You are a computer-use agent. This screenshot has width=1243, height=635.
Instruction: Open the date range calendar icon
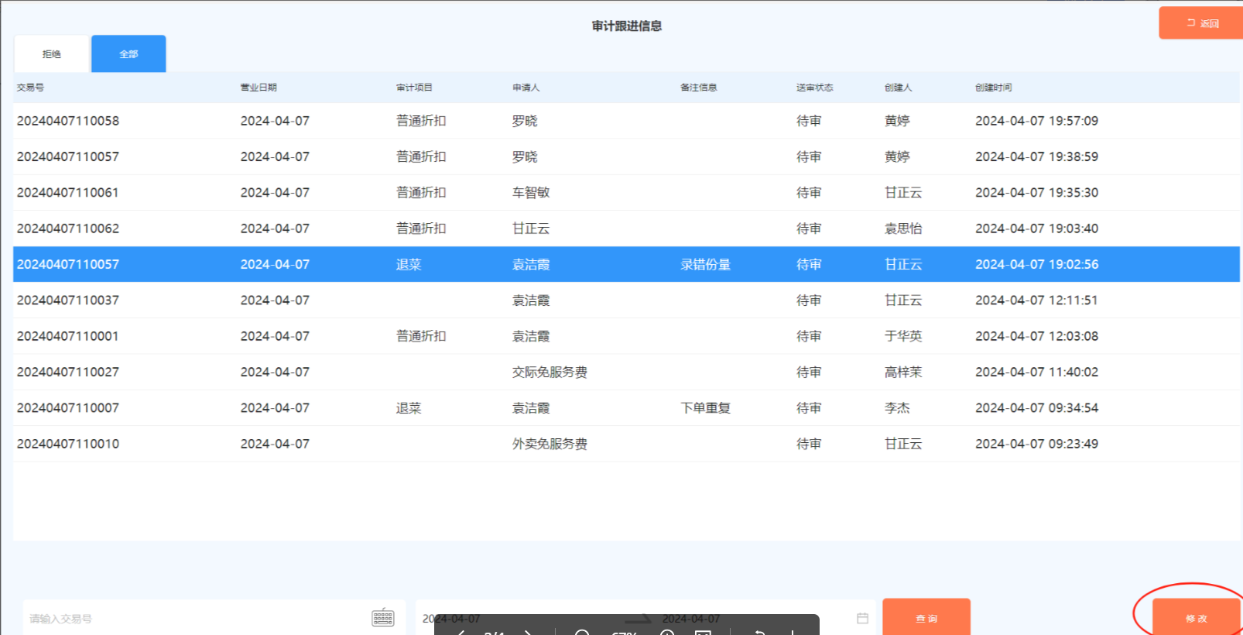862,618
